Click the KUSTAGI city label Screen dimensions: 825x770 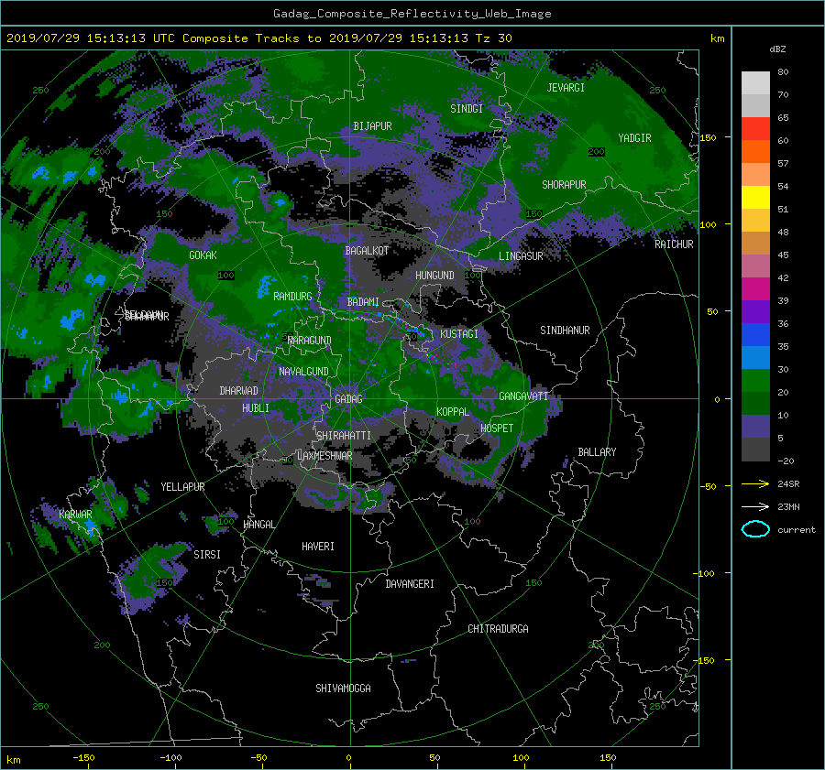pyautogui.click(x=459, y=334)
